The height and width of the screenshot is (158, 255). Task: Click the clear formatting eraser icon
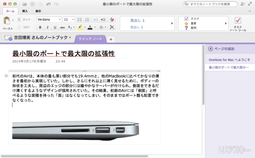[112, 19]
